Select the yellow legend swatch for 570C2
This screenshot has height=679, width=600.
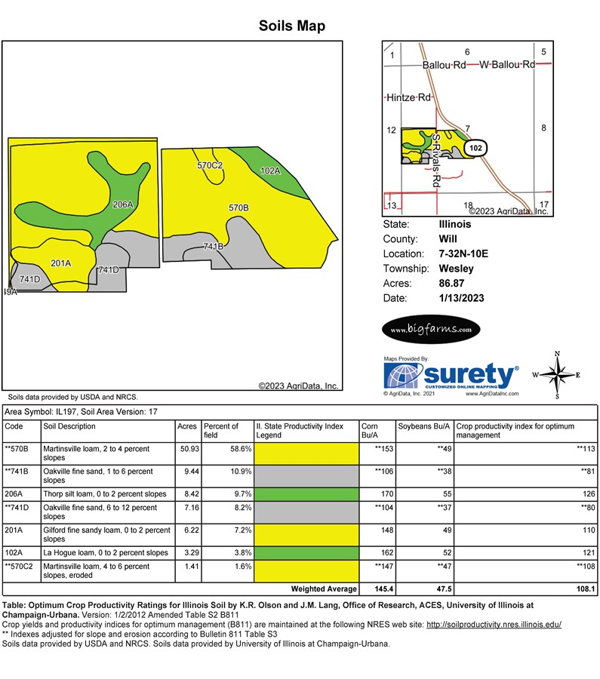point(306,571)
